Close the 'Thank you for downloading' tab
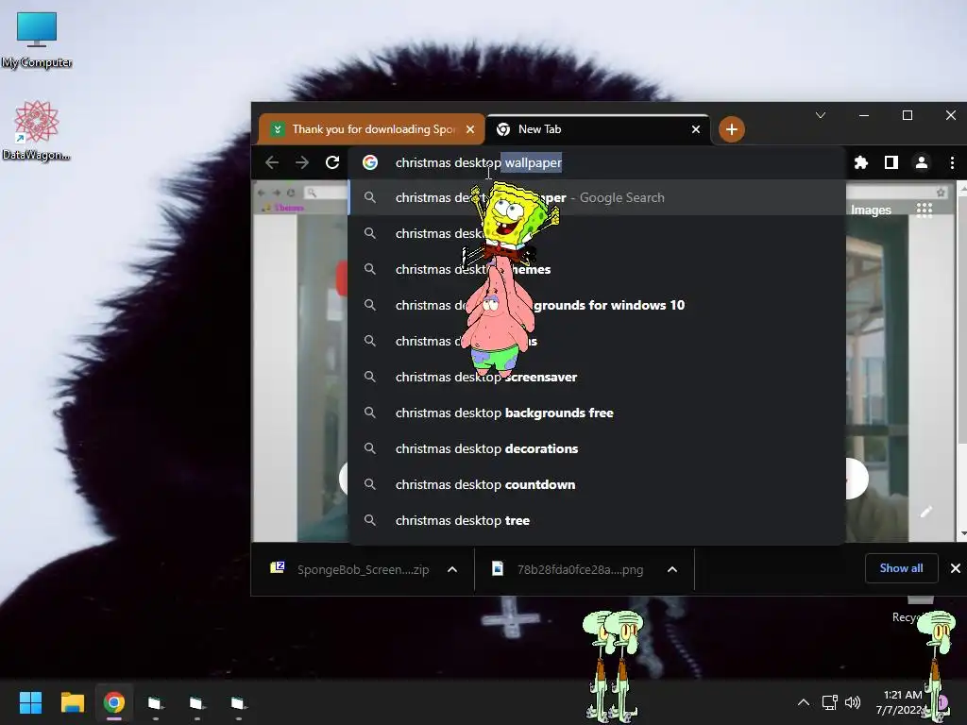 pyautogui.click(x=470, y=129)
